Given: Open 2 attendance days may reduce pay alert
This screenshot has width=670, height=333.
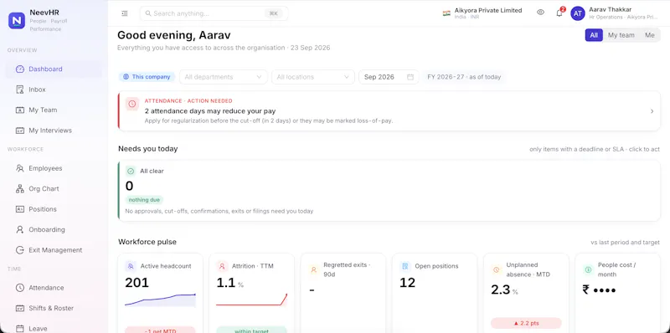Looking at the screenshot, I should click(x=389, y=111).
